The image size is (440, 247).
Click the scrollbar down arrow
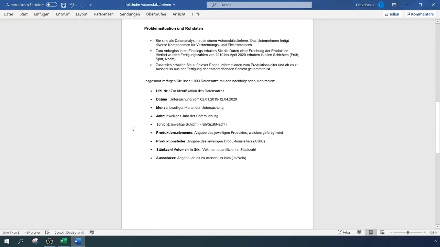point(437,226)
